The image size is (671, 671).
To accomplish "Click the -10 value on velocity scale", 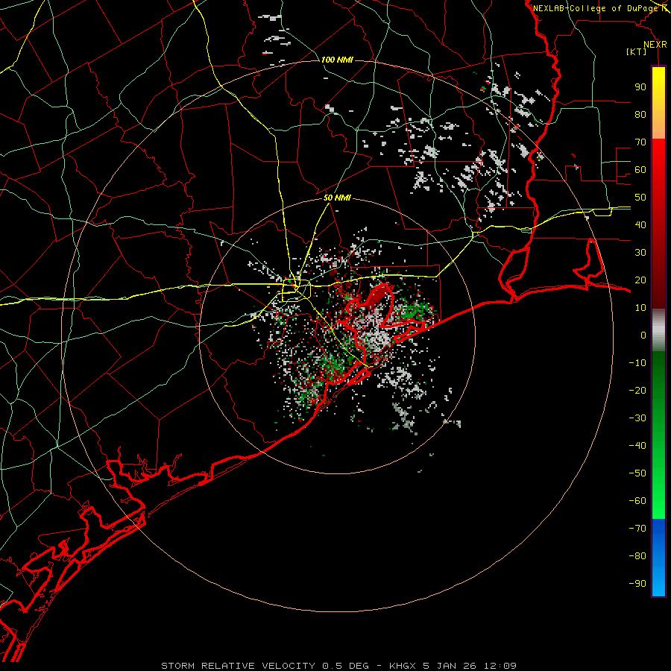I will [637, 363].
